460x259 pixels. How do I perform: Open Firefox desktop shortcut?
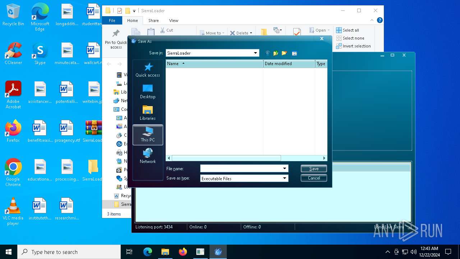tap(13, 131)
